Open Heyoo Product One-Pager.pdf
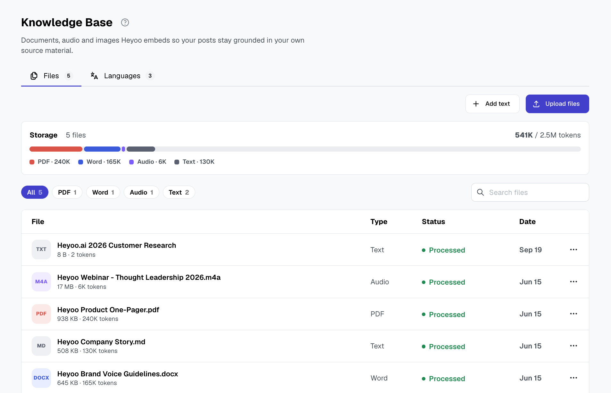The width and height of the screenshot is (611, 393). [x=108, y=310]
